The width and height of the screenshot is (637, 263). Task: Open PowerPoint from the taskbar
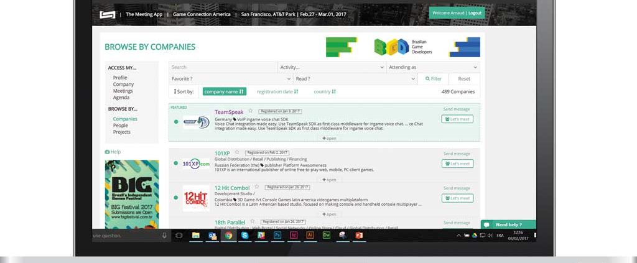coord(359,236)
